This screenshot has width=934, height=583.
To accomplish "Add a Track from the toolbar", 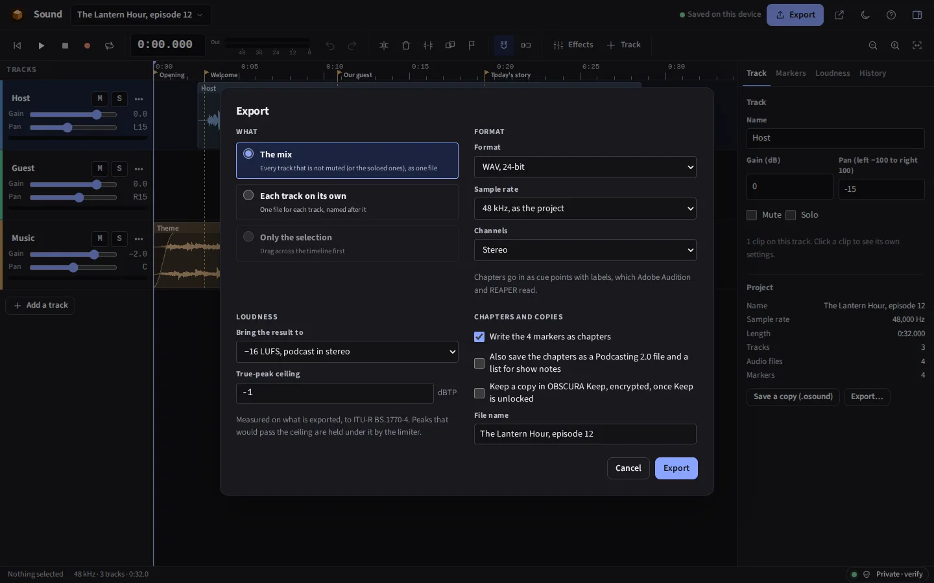I will pyautogui.click(x=624, y=45).
